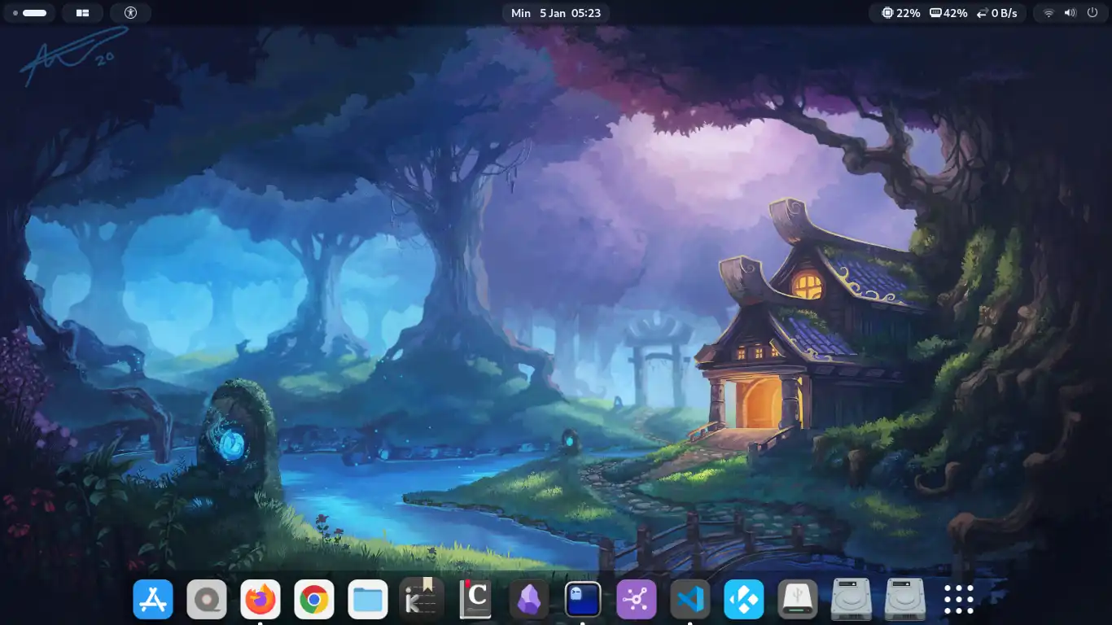Screen dimensions: 1112x625
Task: Open the clock and calendar menu
Action: coord(556,13)
